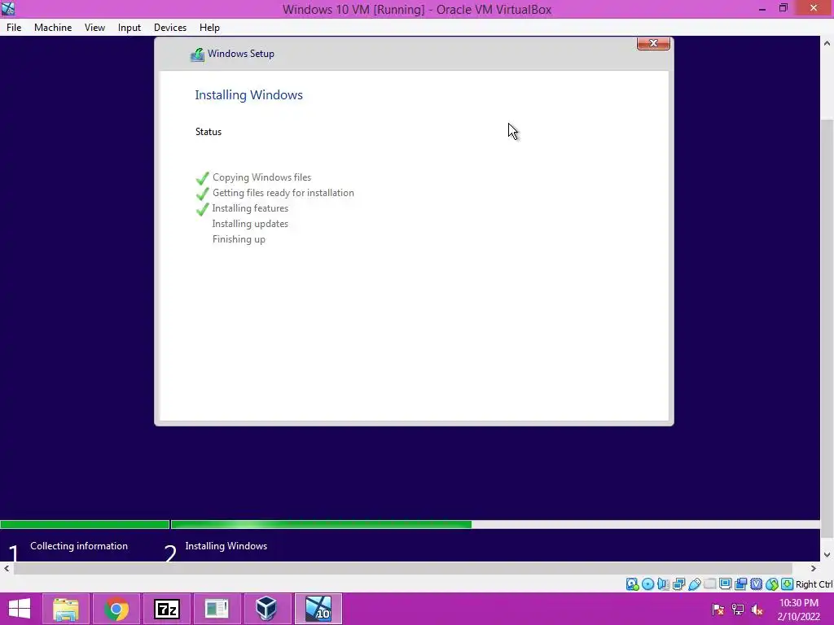Click the Windows Setup title icon

tap(197, 55)
